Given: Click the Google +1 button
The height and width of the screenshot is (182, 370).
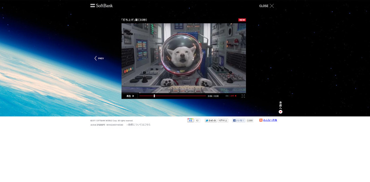Looking at the screenshot, I should click(x=190, y=120).
